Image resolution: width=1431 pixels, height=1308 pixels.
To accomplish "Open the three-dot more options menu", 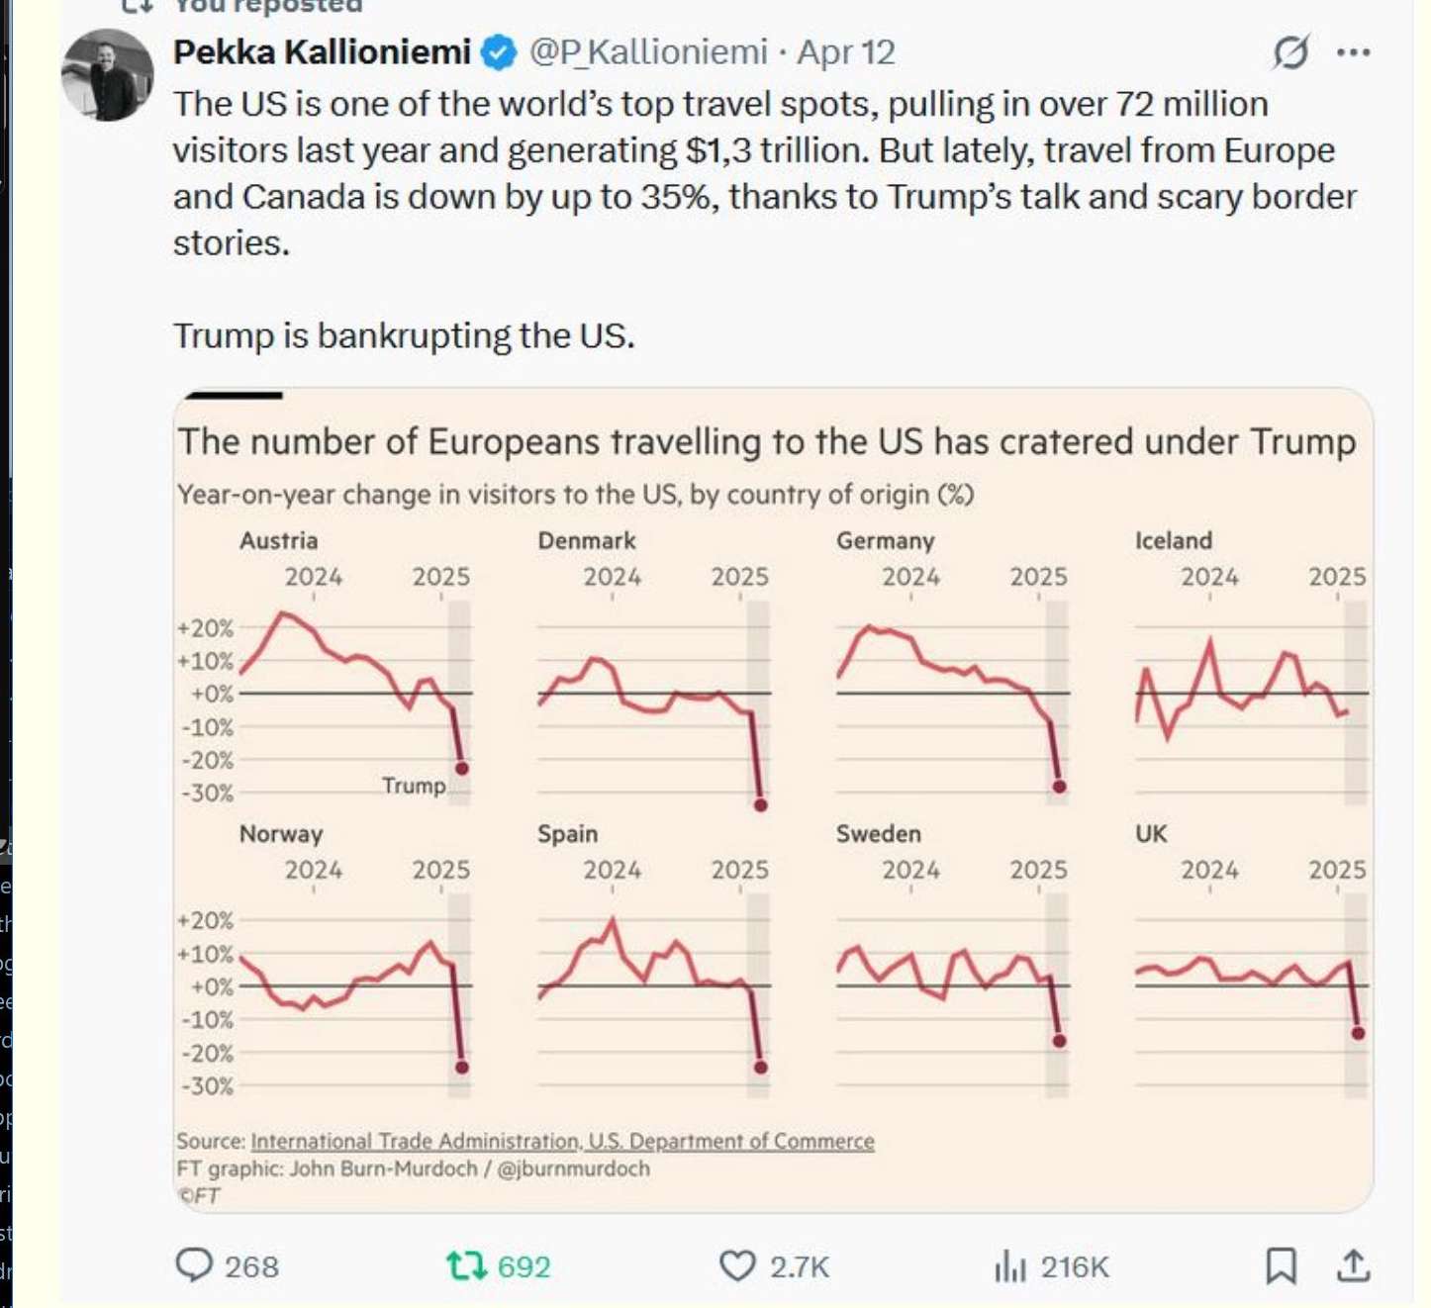I will click(x=1353, y=52).
